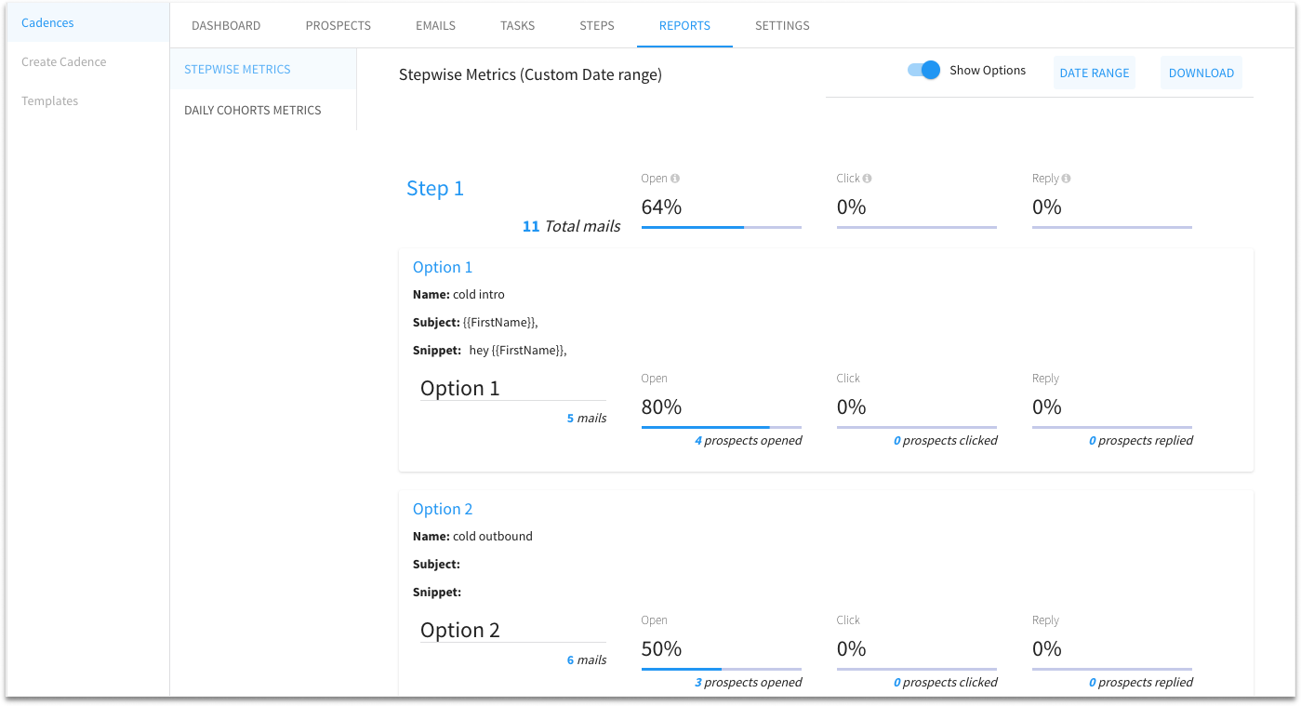Open Templates in the sidebar
This screenshot has height=706, width=1301.
click(50, 101)
